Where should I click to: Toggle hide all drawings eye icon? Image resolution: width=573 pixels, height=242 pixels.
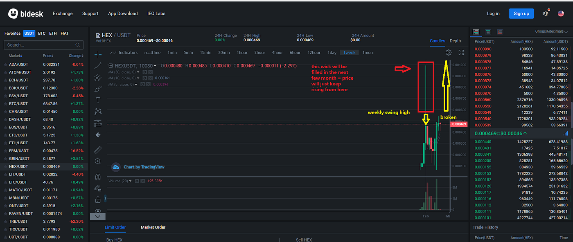98,211
